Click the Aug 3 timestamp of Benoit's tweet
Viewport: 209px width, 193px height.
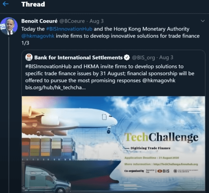(x=97, y=21)
